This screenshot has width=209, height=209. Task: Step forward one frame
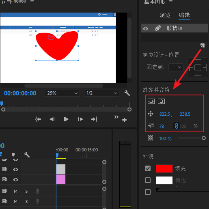point(80,119)
